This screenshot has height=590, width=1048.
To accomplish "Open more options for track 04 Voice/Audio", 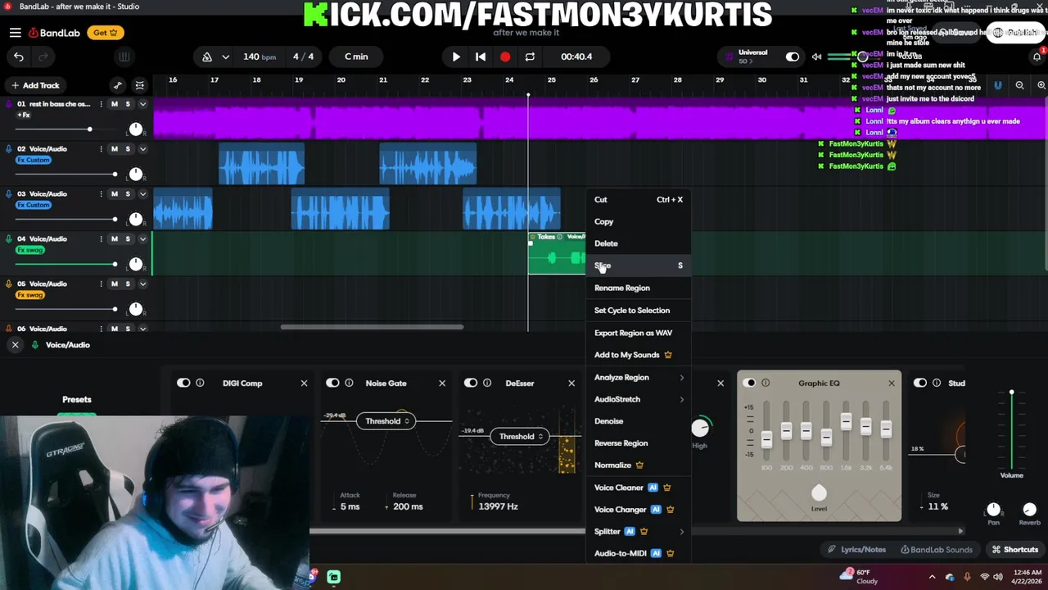I will point(102,239).
